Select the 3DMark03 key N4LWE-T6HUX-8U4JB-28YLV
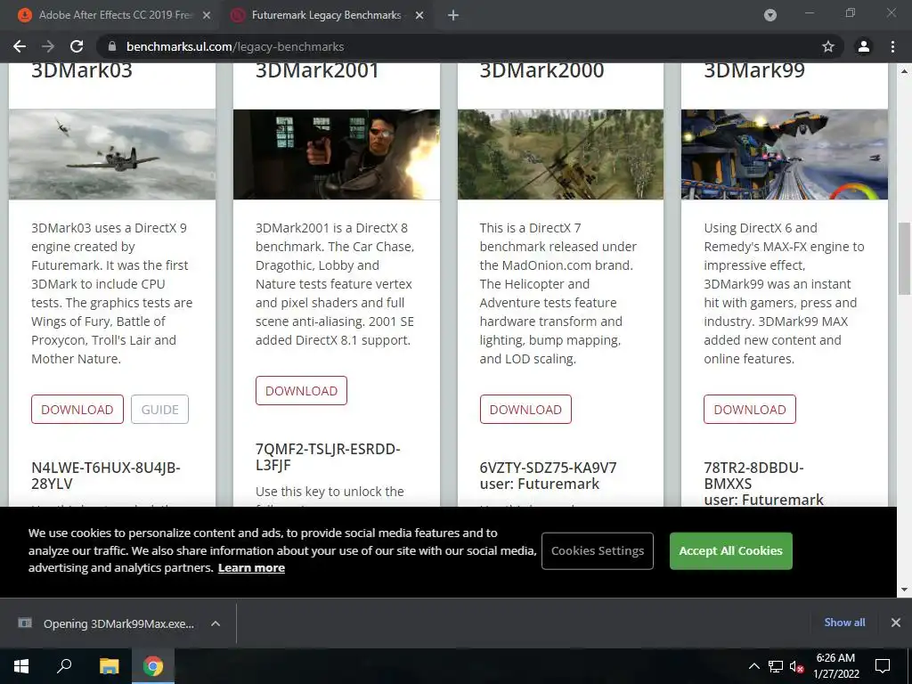The image size is (912, 684). tap(106, 476)
